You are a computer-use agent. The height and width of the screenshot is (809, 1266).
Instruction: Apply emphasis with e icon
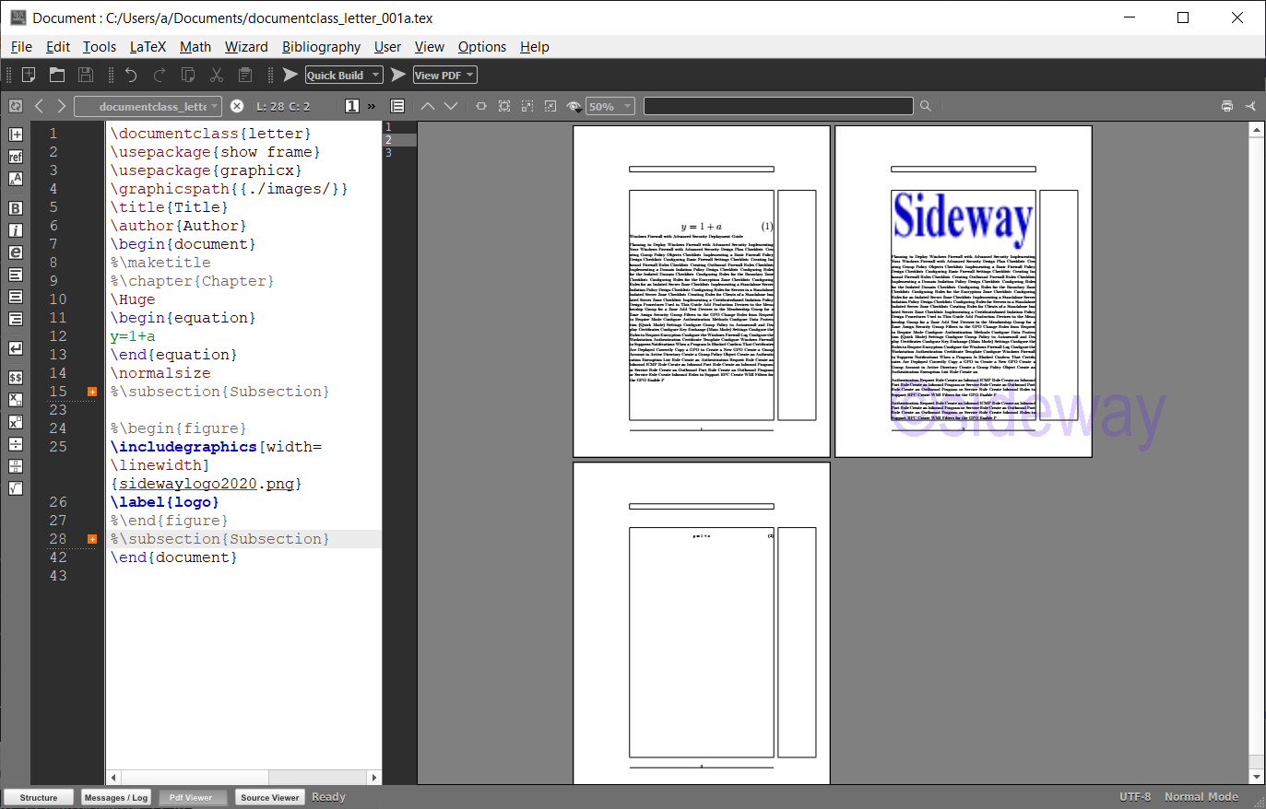16,252
